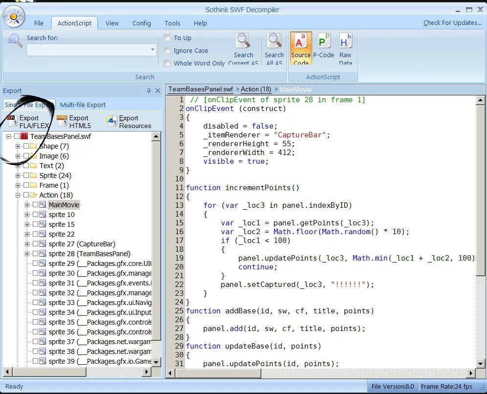Switch to Source Code view

[x=300, y=48]
